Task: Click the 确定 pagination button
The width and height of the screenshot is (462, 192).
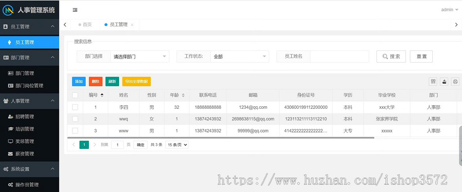Action: coord(141,145)
